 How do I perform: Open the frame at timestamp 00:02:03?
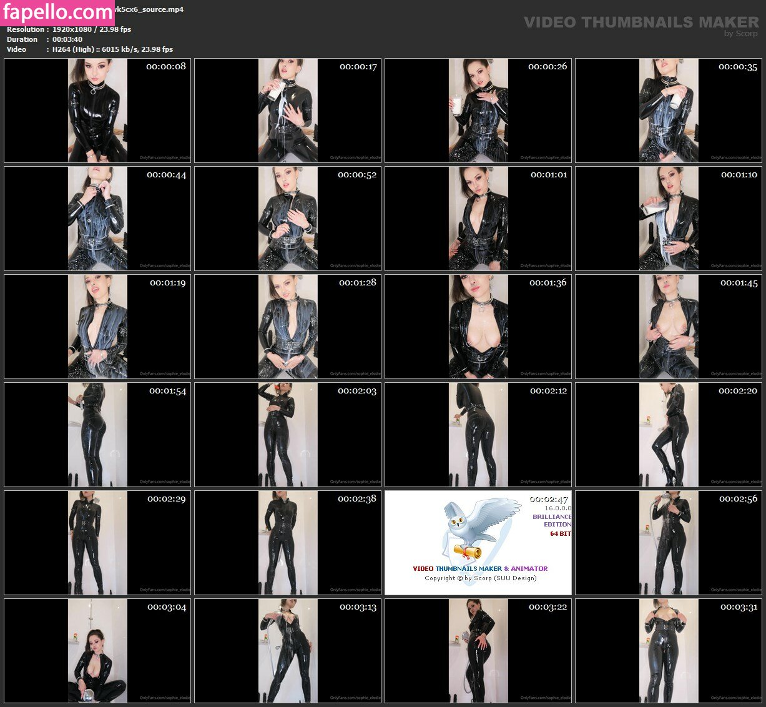(x=288, y=435)
